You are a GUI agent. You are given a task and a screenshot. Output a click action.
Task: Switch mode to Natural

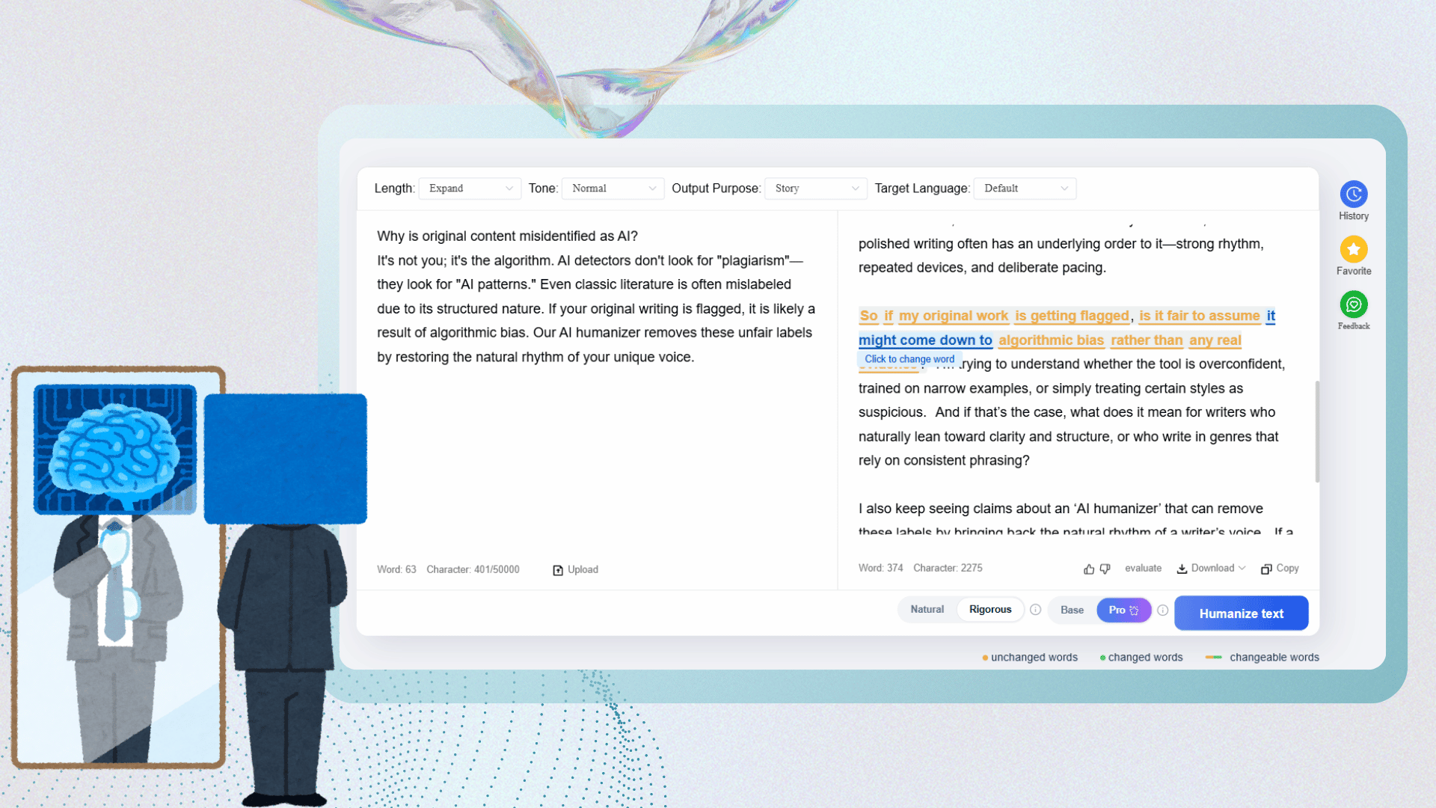click(x=927, y=610)
